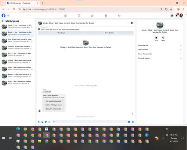Go back using the Marketplace arrow
The height and width of the screenshot is (150, 187).
[3, 21]
